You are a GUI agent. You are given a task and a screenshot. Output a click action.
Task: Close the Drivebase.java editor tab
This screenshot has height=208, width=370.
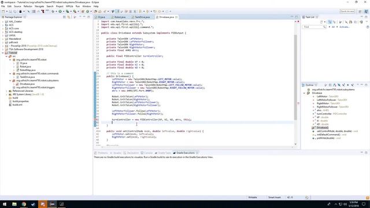(176, 17)
